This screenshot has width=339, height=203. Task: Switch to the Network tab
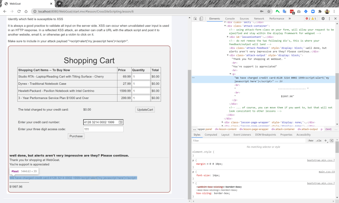[x=259, y=18]
